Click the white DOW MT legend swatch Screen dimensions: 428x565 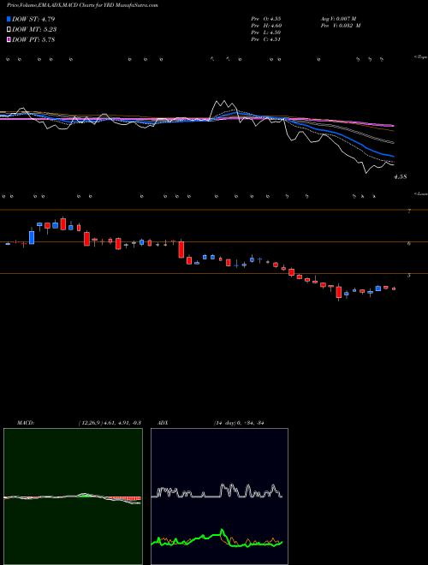point(9,30)
